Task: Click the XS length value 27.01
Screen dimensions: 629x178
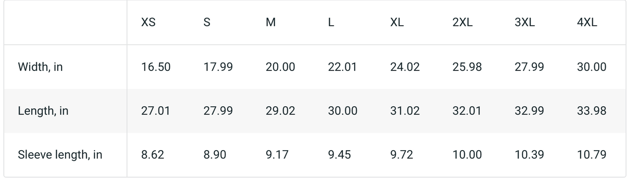Action: (156, 111)
